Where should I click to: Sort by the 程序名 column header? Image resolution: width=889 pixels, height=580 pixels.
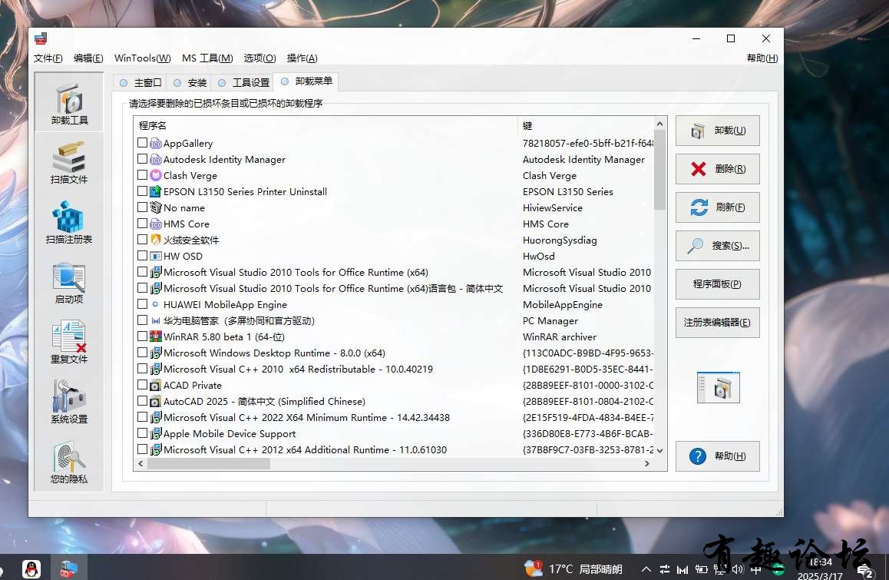326,125
